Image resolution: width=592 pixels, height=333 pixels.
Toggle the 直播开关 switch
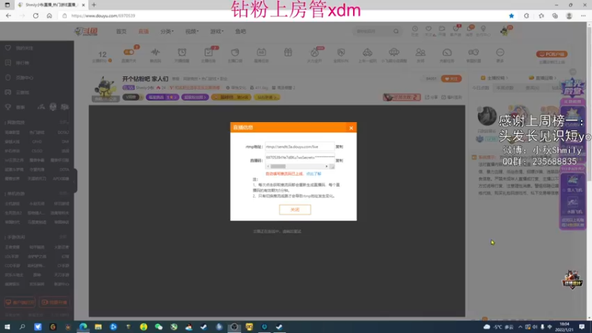[129, 52]
